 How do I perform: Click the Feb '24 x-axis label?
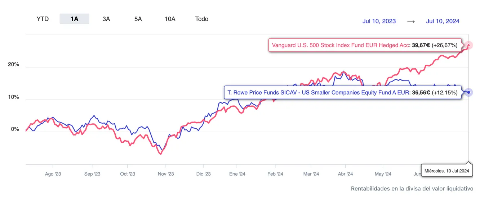click(275, 174)
